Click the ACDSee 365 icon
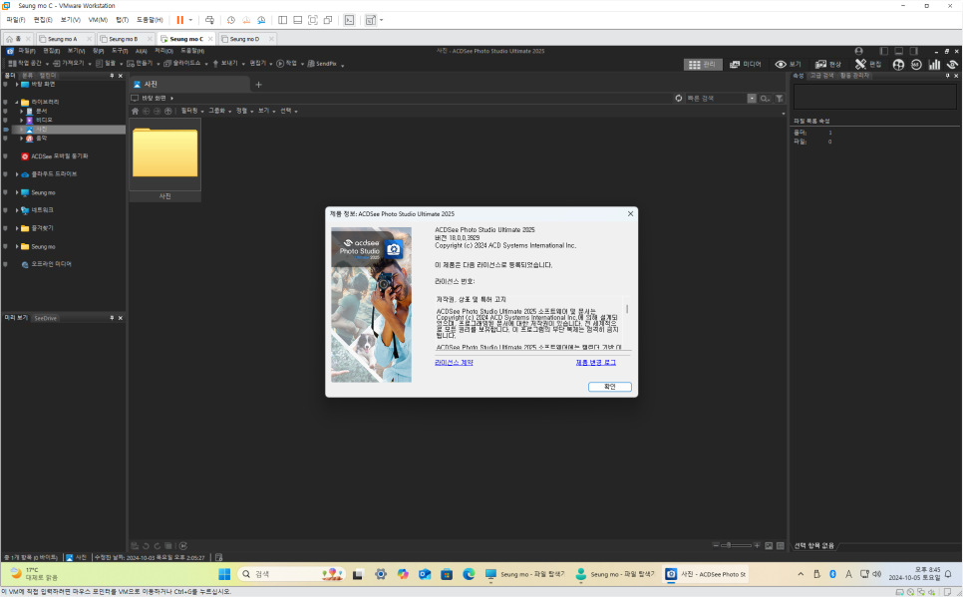This screenshot has width=963, height=597. [916, 63]
